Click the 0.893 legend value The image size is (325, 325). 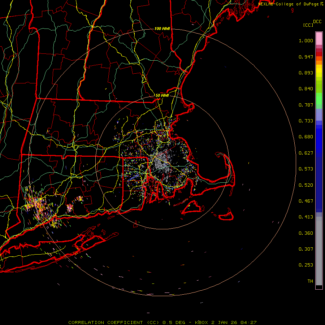click(306, 73)
